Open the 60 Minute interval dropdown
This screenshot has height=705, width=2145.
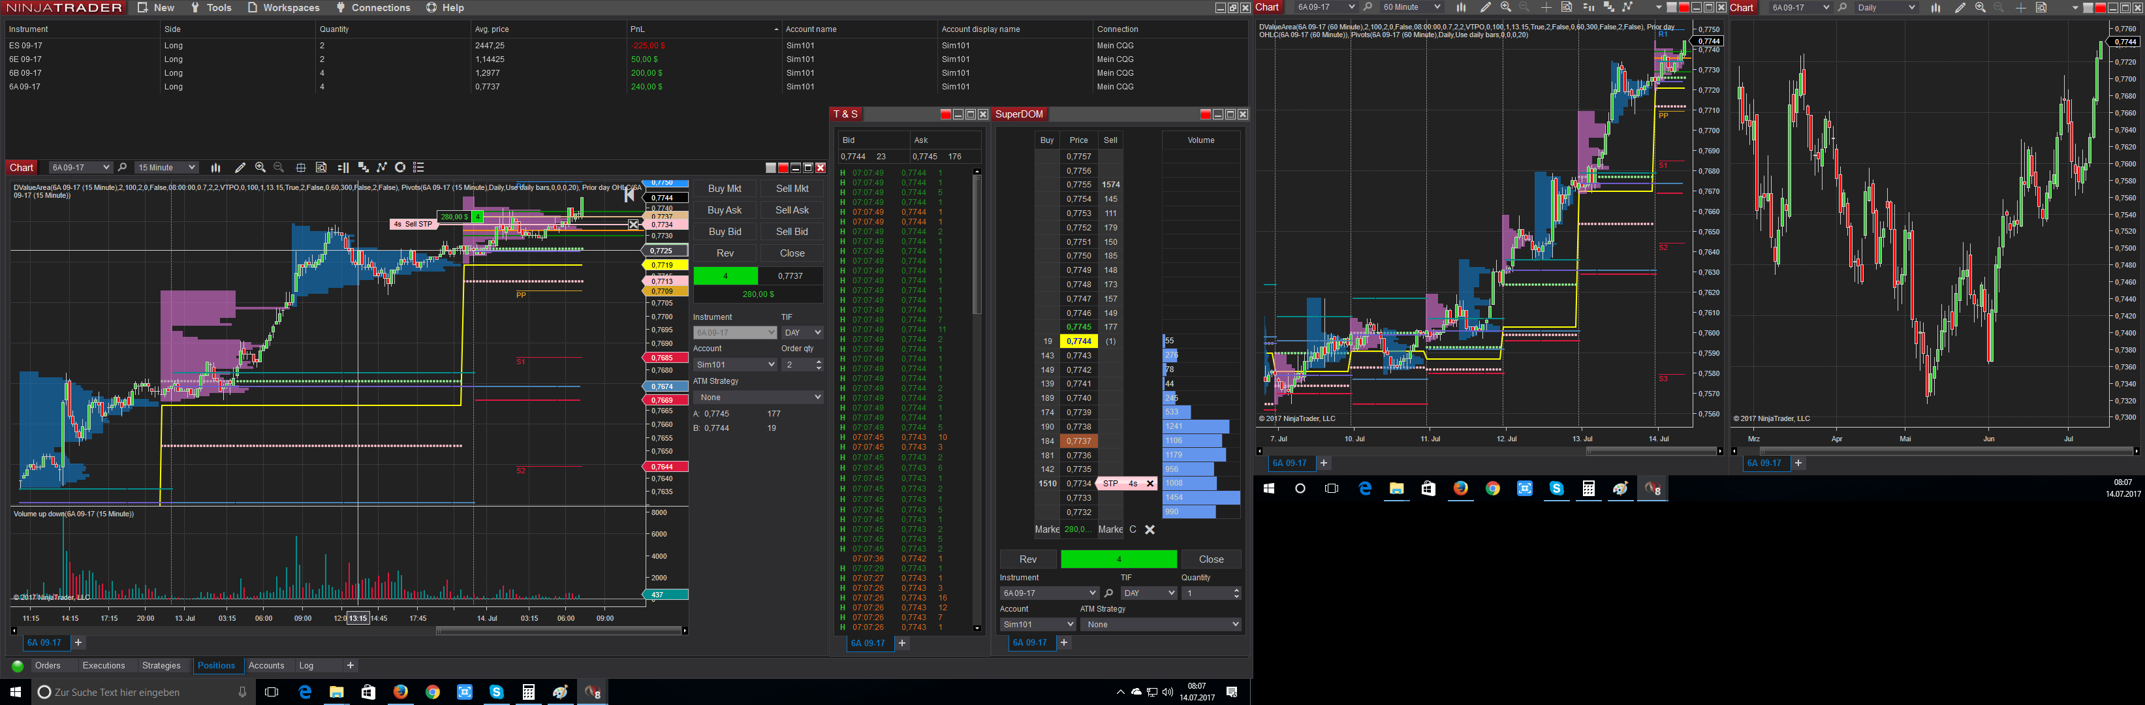coord(1411,7)
